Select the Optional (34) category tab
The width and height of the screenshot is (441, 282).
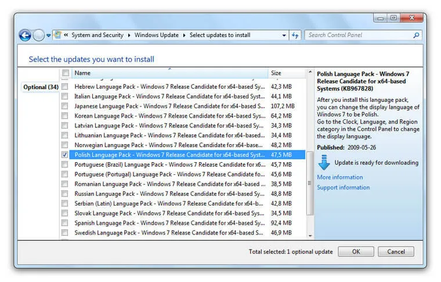[41, 87]
